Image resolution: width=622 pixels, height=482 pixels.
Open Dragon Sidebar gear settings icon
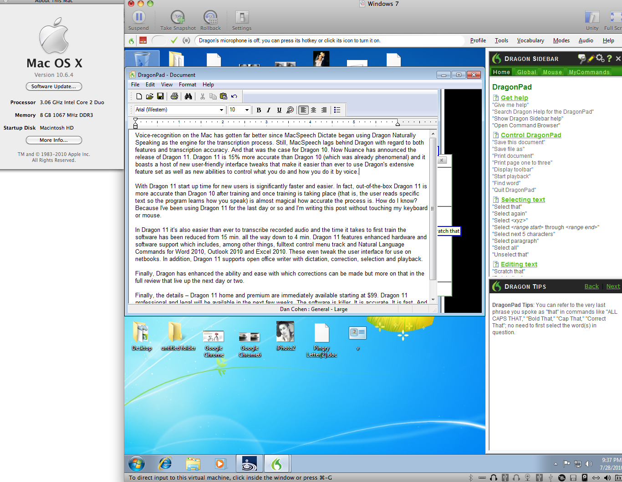click(x=600, y=58)
